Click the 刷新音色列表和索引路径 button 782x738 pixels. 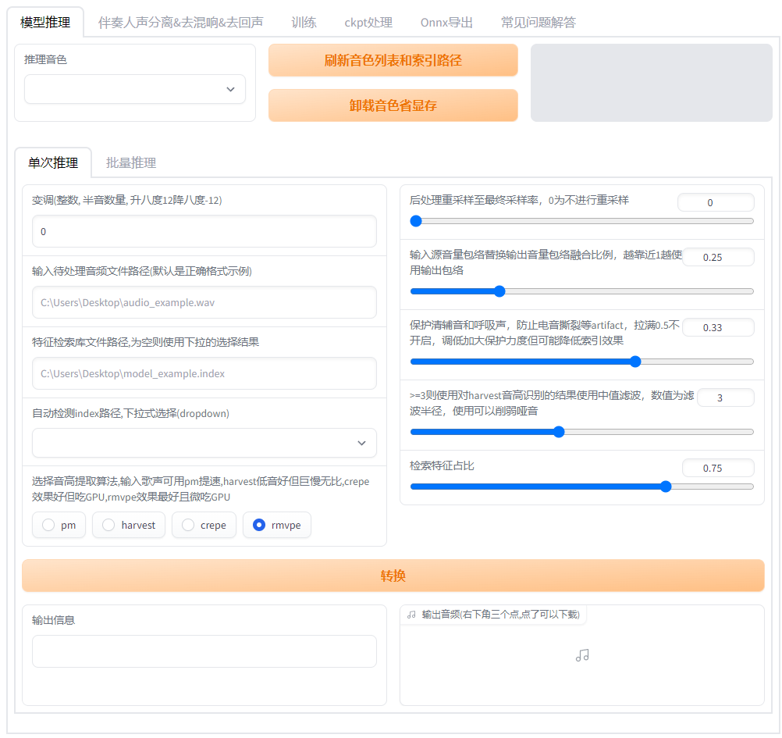(x=393, y=60)
